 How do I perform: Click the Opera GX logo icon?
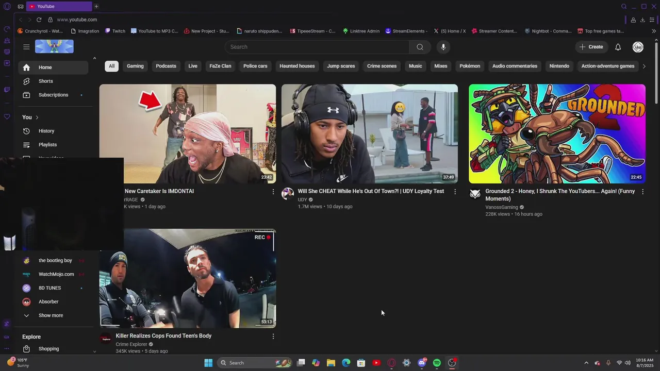7,6
